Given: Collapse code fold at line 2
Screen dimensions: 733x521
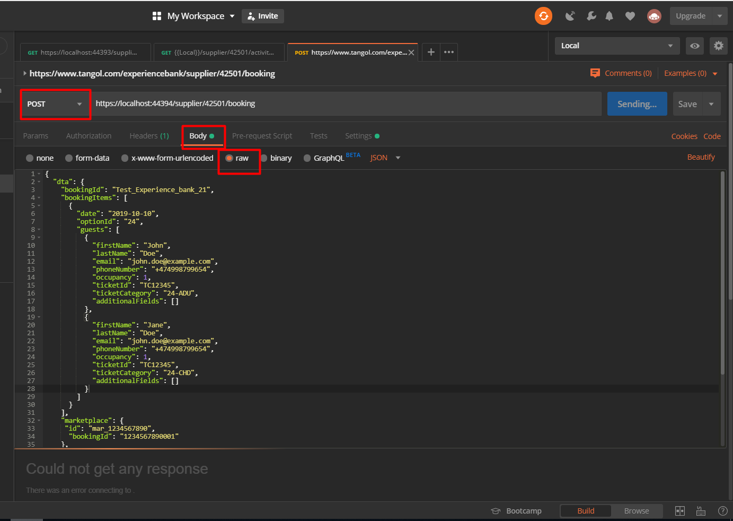Looking at the screenshot, I should click(39, 182).
